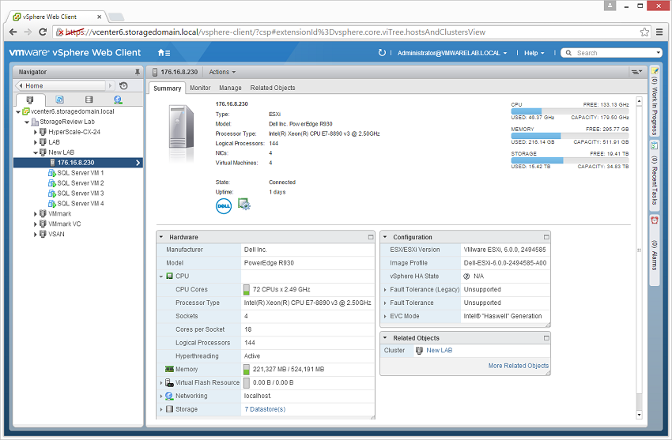Image resolution: width=672 pixels, height=440 pixels.
Task: Switch to Storage navigator tab
Action: (x=89, y=100)
